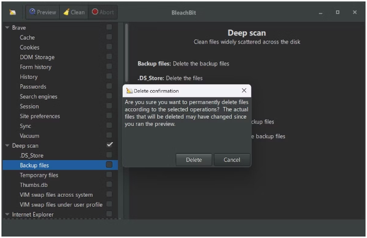
Task: Toggle the Deep scan group checkbox
Action: (x=109, y=145)
